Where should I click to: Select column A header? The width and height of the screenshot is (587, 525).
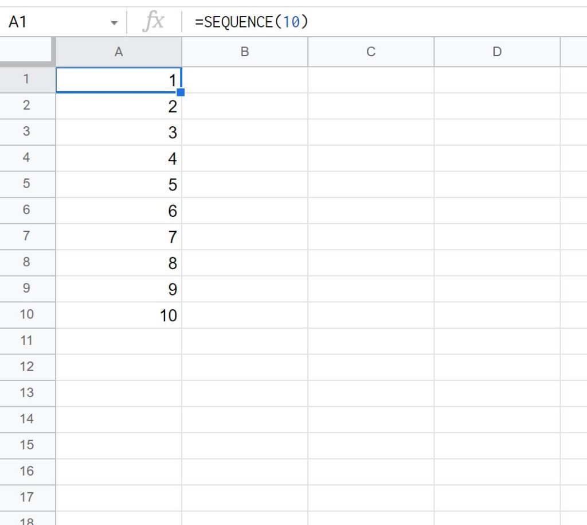tap(118, 52)
